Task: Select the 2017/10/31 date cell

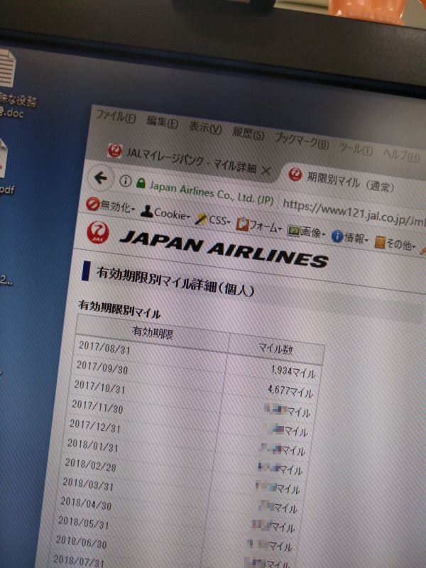Action: (x=99, y=387)
